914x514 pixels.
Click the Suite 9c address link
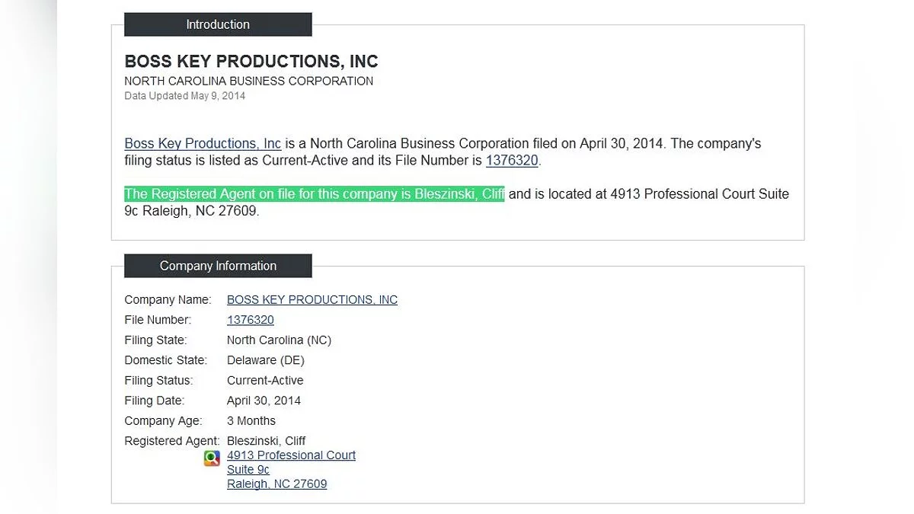248,470
